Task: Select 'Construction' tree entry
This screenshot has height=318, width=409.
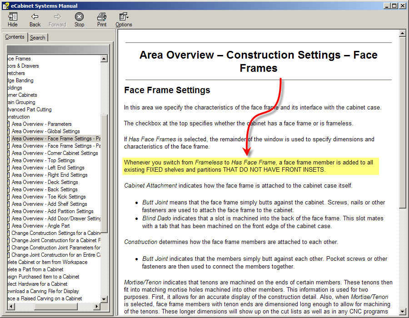Action: point(19,117)
